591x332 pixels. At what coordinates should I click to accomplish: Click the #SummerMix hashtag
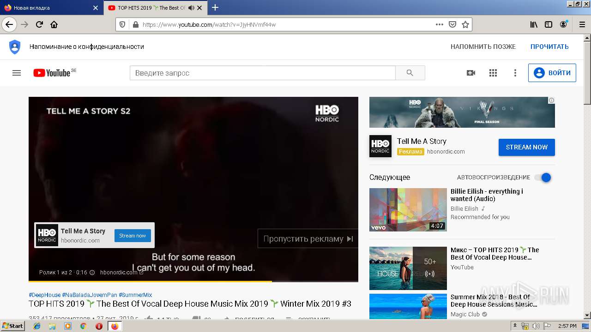pyautogui.click(x=135, y=295)
